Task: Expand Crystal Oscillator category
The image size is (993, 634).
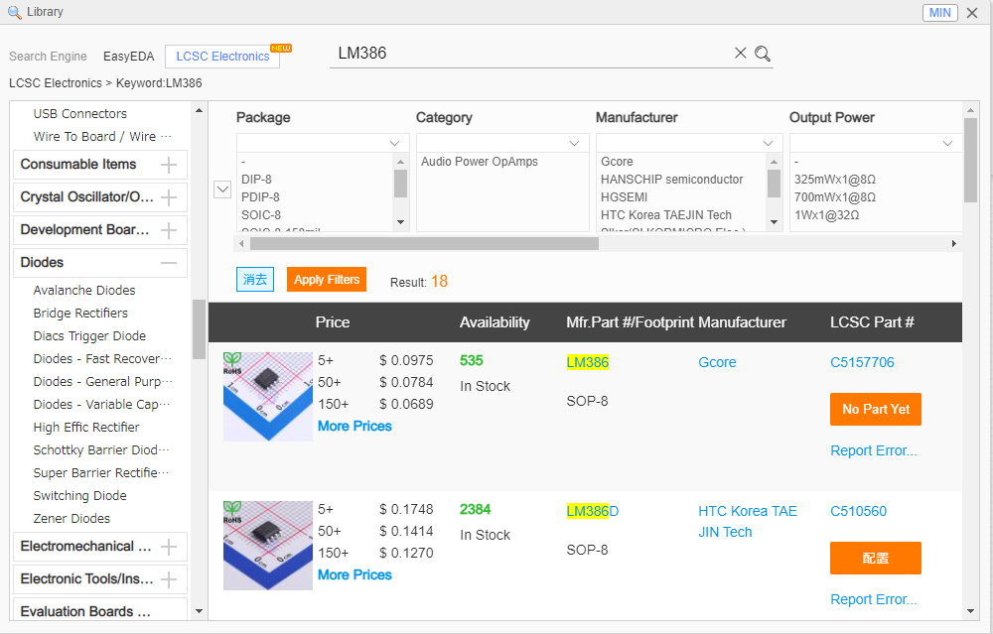Action: pyautogui.click(x=169, y=198)
